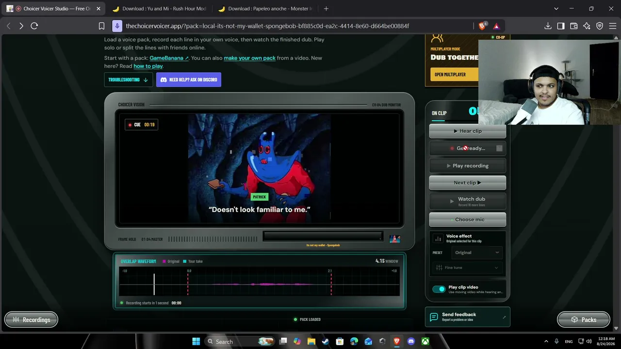Click the Play recording button
The height and width of the screenshot is (349, 621).
click(468, 166)
